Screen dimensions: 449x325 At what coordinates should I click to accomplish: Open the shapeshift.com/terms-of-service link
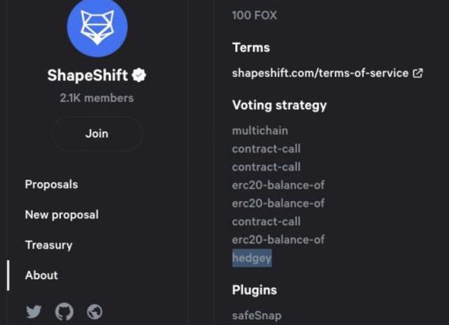point(320,73)
